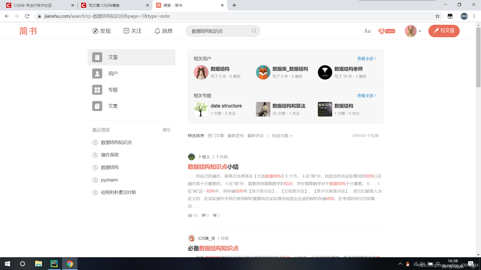Open the 消息 notification bell icon
The width and height of the screenshot is (481, 270).
157,31
